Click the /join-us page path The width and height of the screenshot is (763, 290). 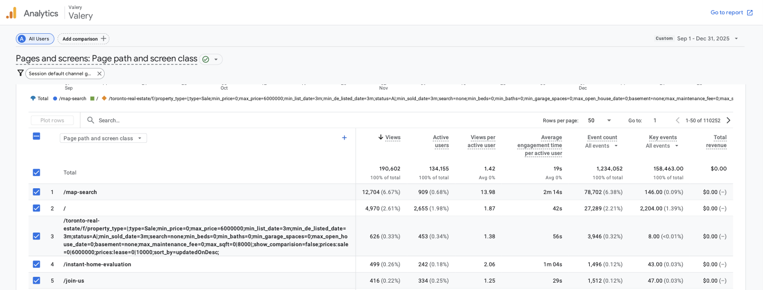tap(74, 281)
